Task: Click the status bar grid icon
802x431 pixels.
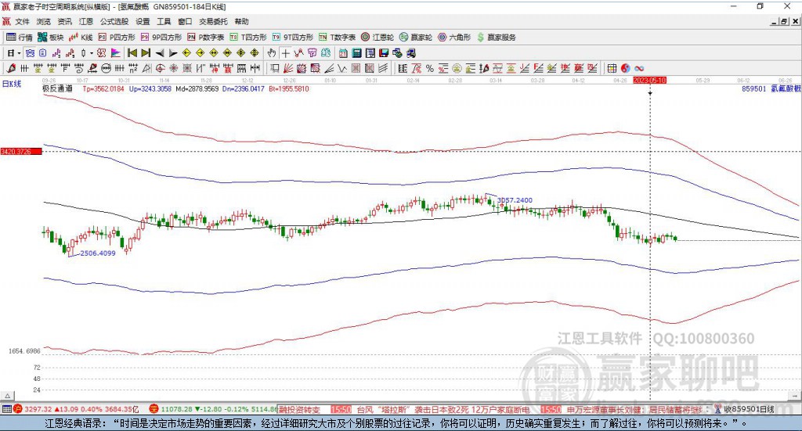Action: 6,409
